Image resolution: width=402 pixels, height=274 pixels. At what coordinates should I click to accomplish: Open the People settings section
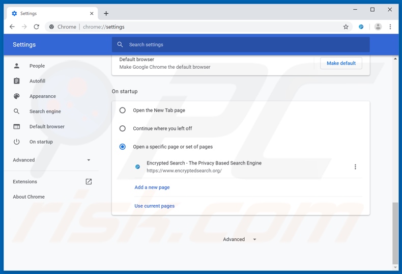click(37, 66)
